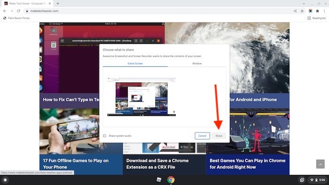Enable Share system audio checkbox
329x185 pixels.
[x=104, y=136]
